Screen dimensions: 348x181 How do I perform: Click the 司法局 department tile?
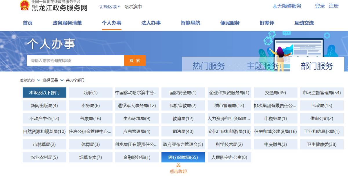(x=183, y=131)
